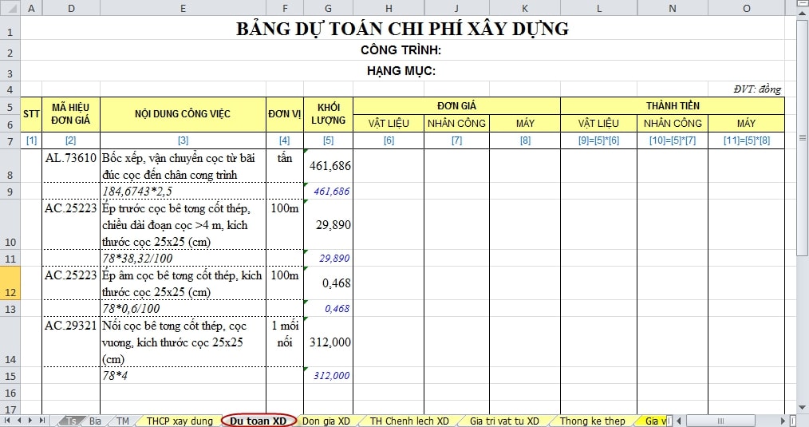Image resolution: width=809 pixels, height=427 pixels.
Task: Jump to last sheet using tab navigation arrow
Action: [42, 420]
